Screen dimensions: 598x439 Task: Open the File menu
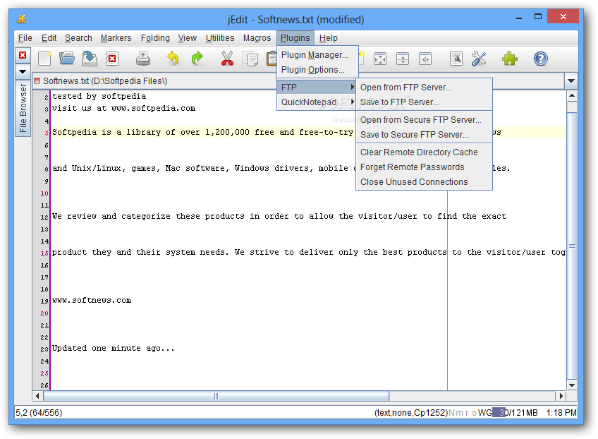pyautogui.click(x=25, y=38)
